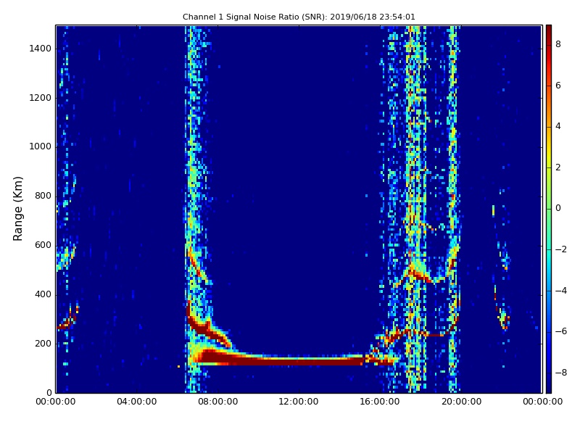The image size is (580, 435).
Task: Click the SNR colorbar gradient strip
Action: point(549,209)
